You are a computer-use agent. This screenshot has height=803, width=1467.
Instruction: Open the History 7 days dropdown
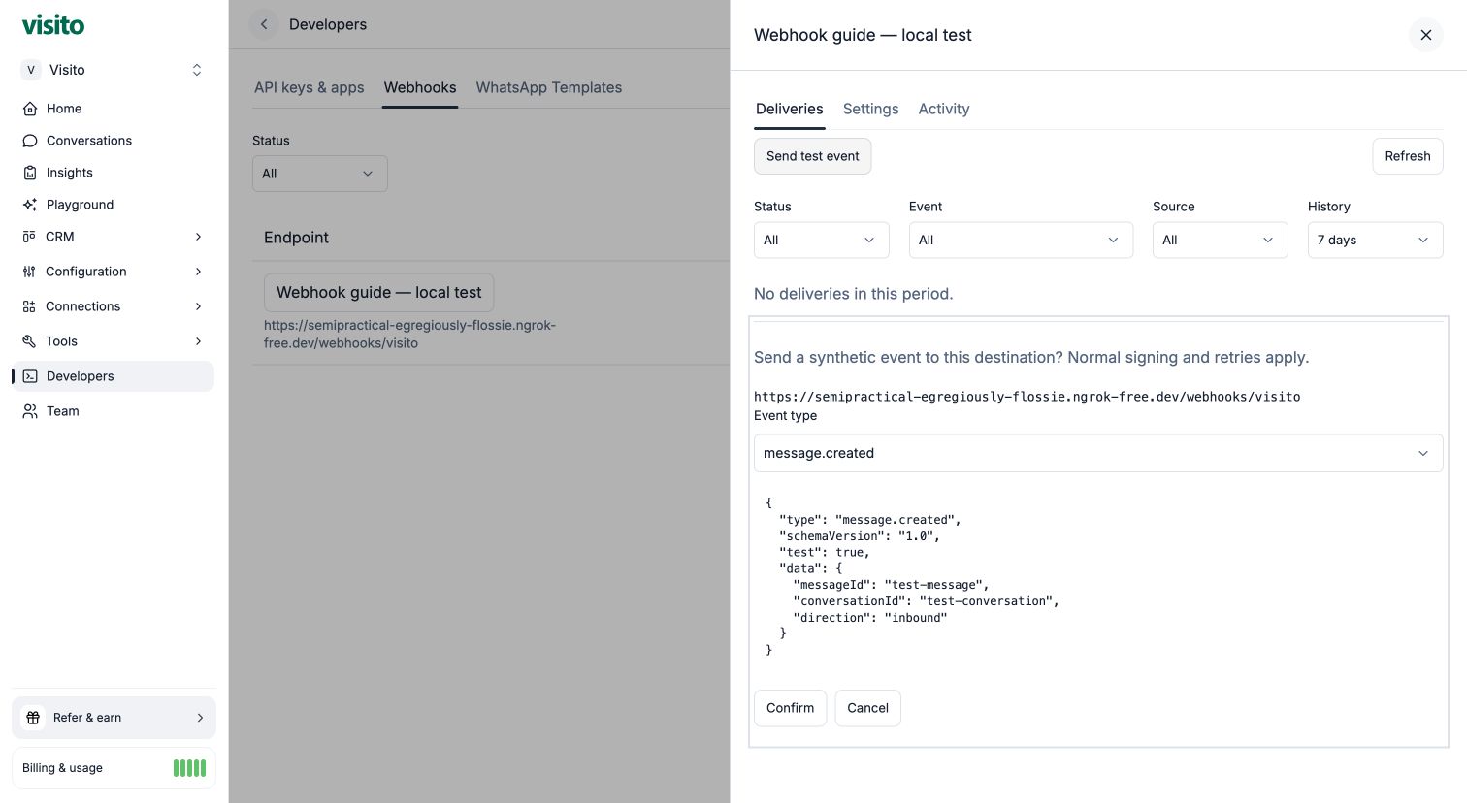1376,241
